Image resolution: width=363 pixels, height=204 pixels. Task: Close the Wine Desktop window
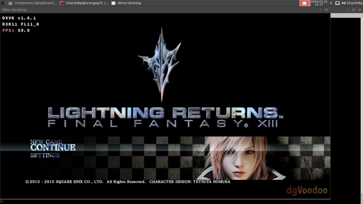tap(326, 10)
